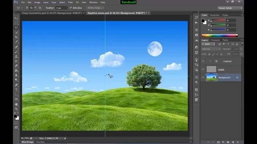Open the Hasan Jubair workspace dropdown

tap(230, 8)
